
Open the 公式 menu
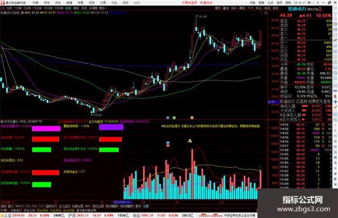pyautogui.click(x=270, y=3)
